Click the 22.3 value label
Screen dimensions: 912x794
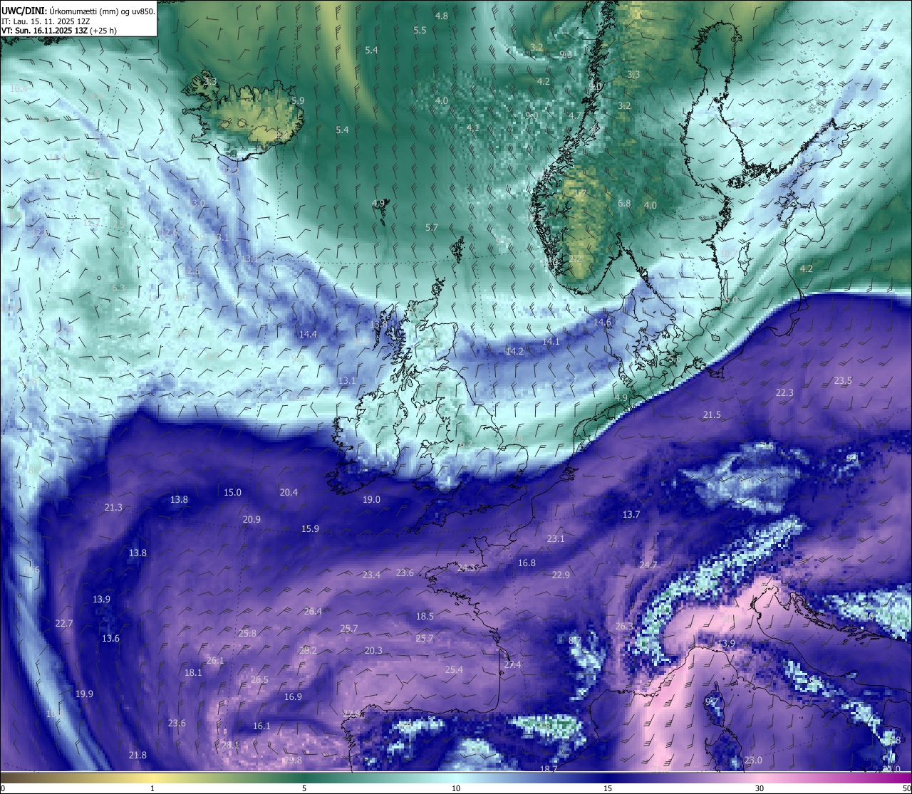(784, 393)
